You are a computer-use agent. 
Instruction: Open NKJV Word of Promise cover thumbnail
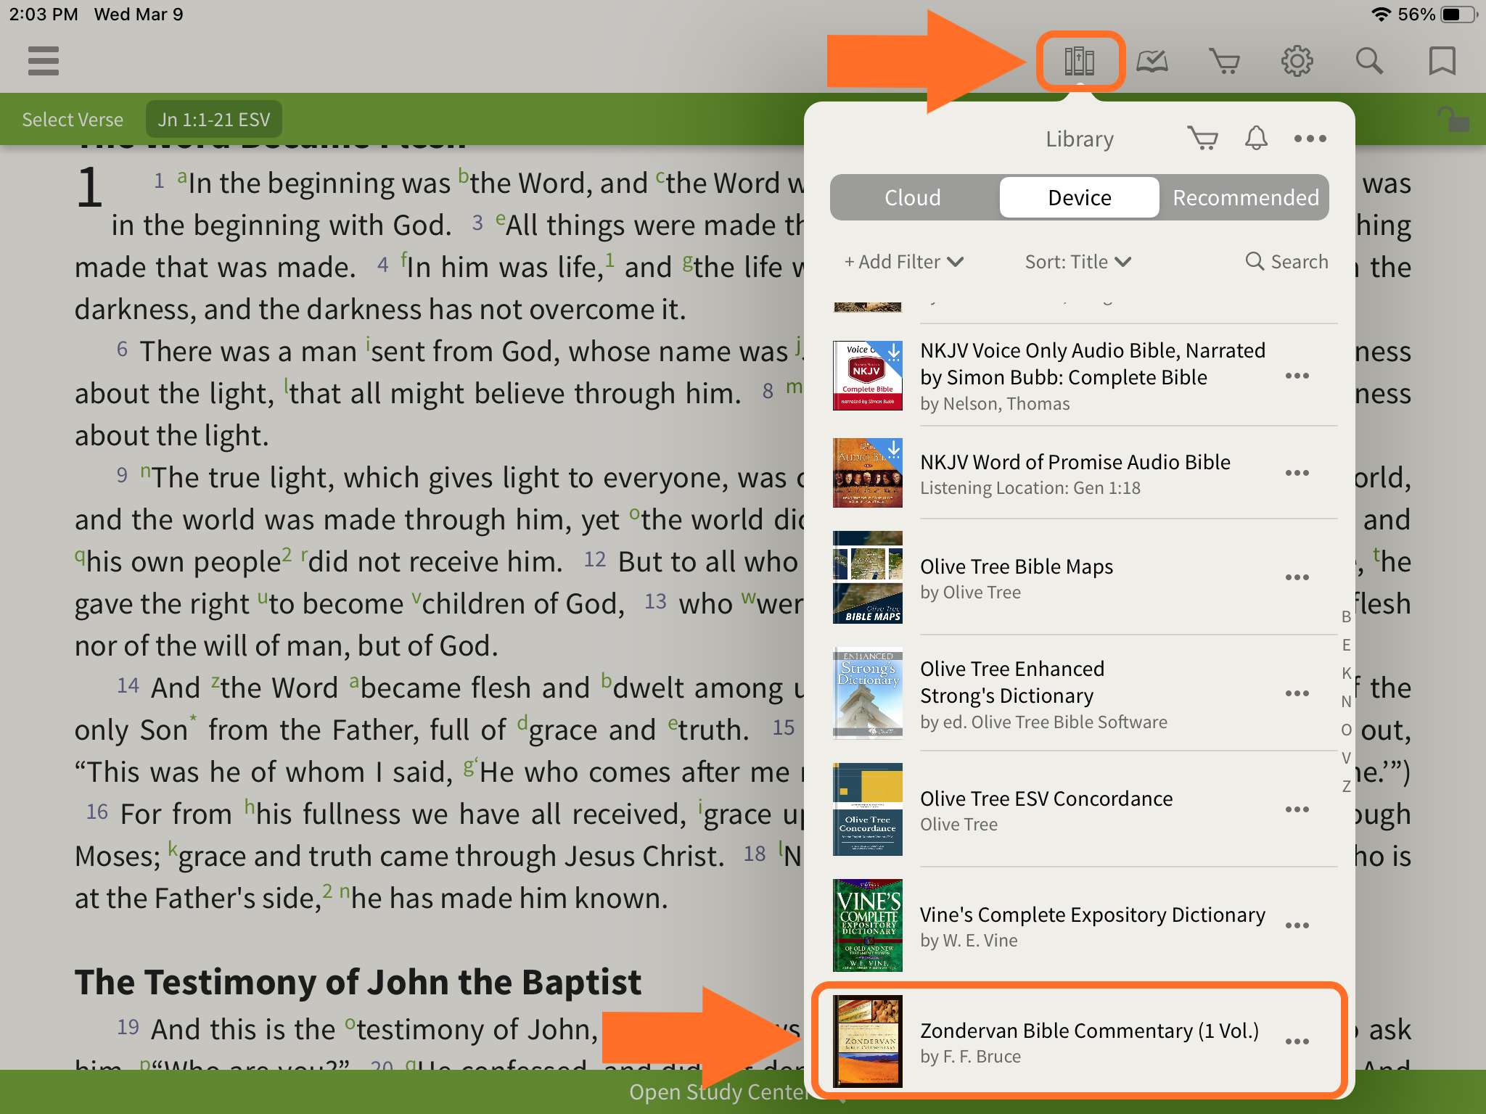pos(868,473)
